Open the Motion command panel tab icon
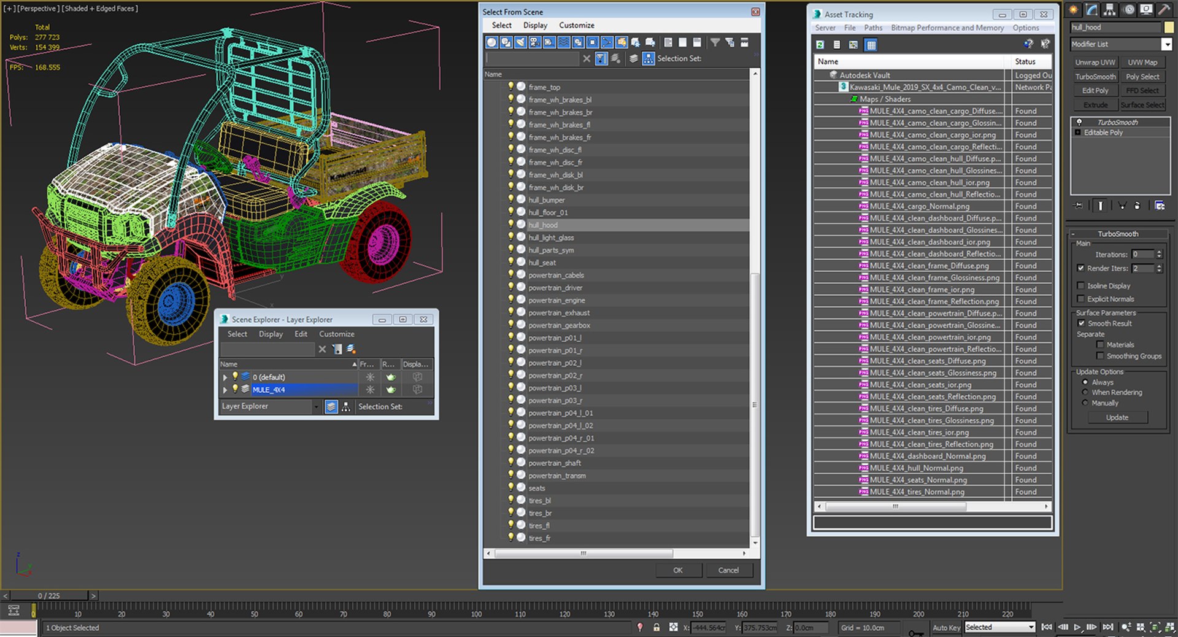1178x637 pixels. coord(1128,10)
